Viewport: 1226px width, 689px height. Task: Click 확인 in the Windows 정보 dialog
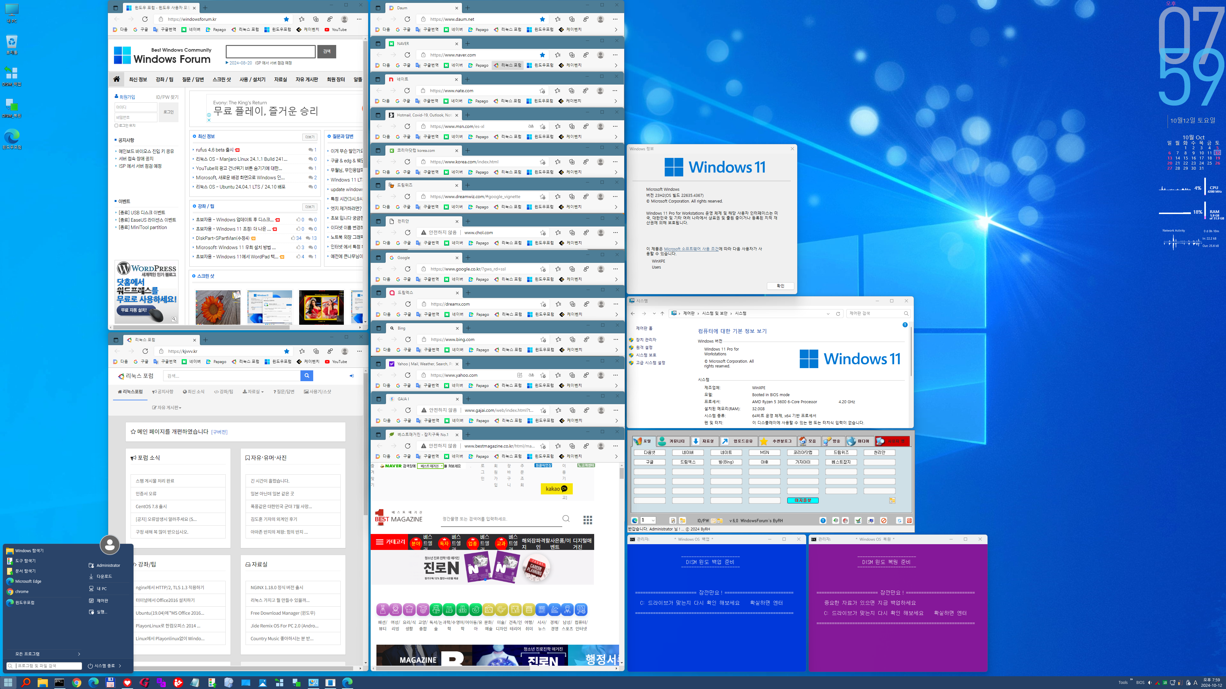coord(781,286)
